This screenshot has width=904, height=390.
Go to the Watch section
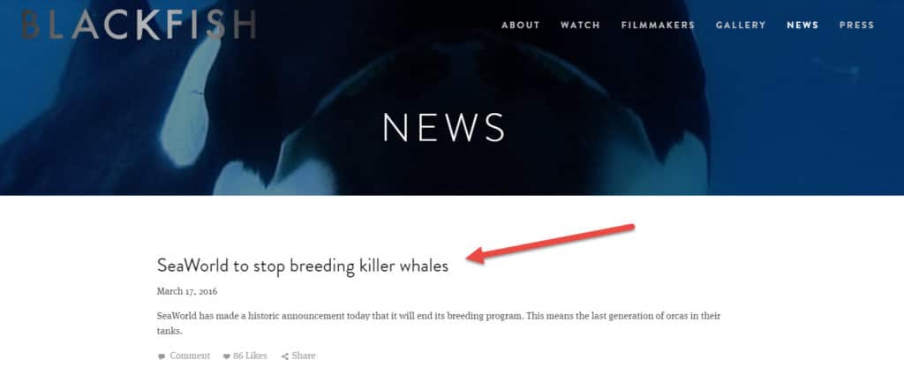coord(580,26)
